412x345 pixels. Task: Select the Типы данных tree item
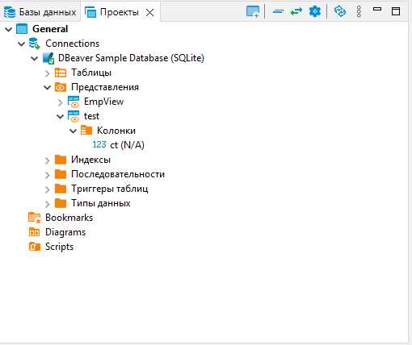(x=100, y=203)
